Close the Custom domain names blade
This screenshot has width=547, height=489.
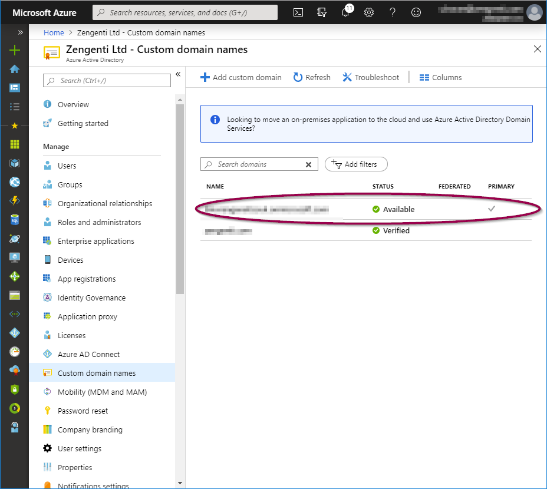(537, 49)
